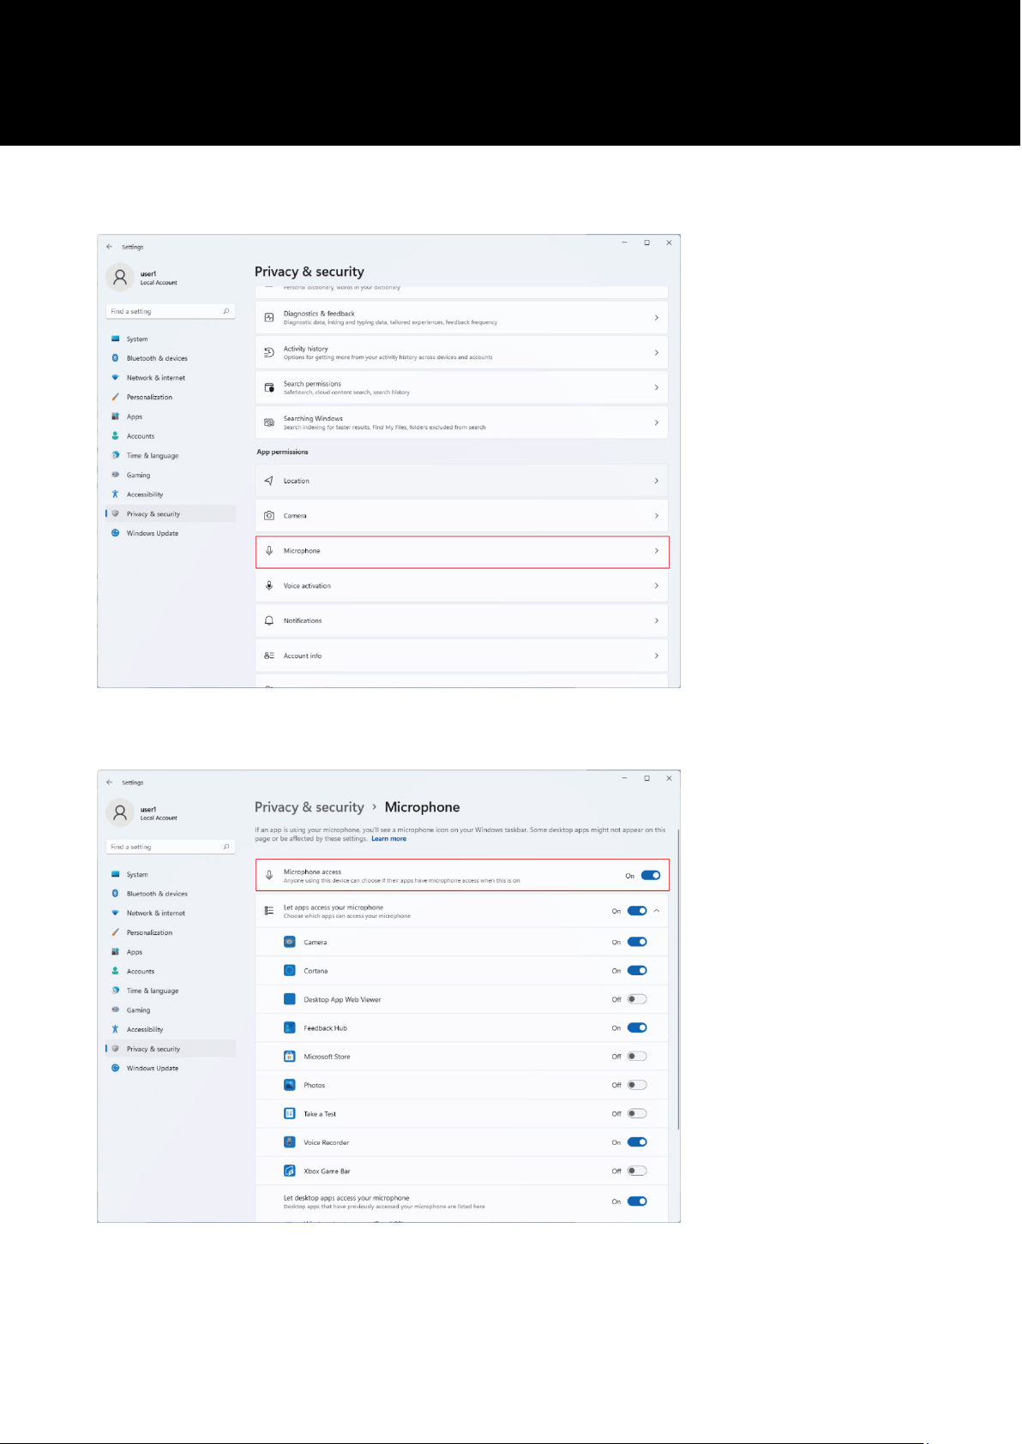Click the back arrow in the Microphone Settings window
The width and height of the screenshot is (1022, 1444).
[x=109, y=782]
